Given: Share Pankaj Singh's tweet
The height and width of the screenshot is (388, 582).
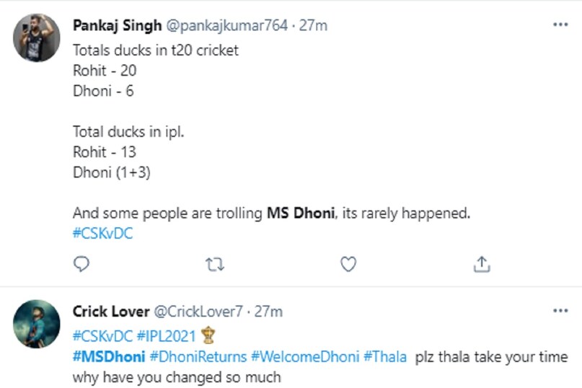Looking at the screenshot, I should 482,265.
